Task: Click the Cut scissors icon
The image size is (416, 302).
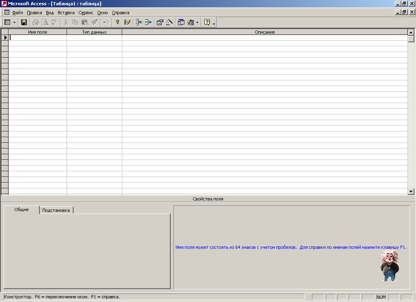Action: 66,22
